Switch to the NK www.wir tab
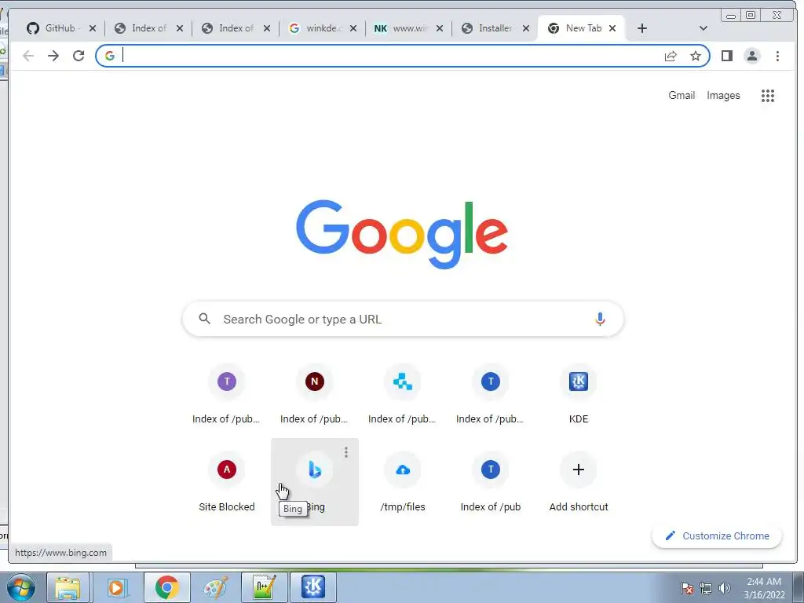The image size is (804, 603). 408,28
